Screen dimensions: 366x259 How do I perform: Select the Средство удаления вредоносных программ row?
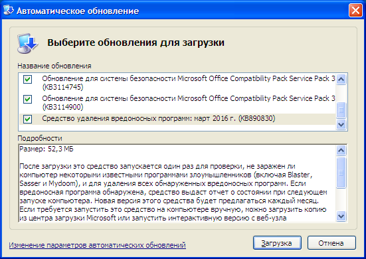(x=177, y=119)
